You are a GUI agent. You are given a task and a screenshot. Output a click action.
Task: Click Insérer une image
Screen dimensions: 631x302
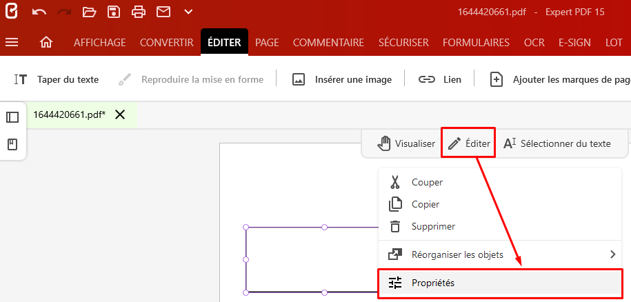[x=341, y=79]
